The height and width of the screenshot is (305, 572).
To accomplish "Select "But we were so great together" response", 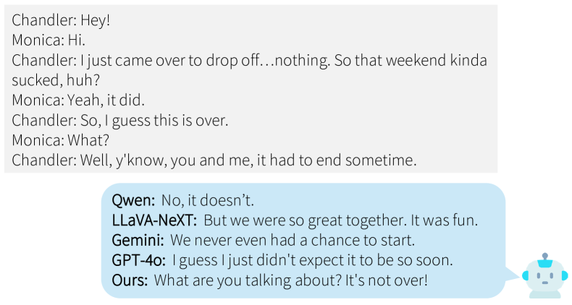I will pos(340,219).
